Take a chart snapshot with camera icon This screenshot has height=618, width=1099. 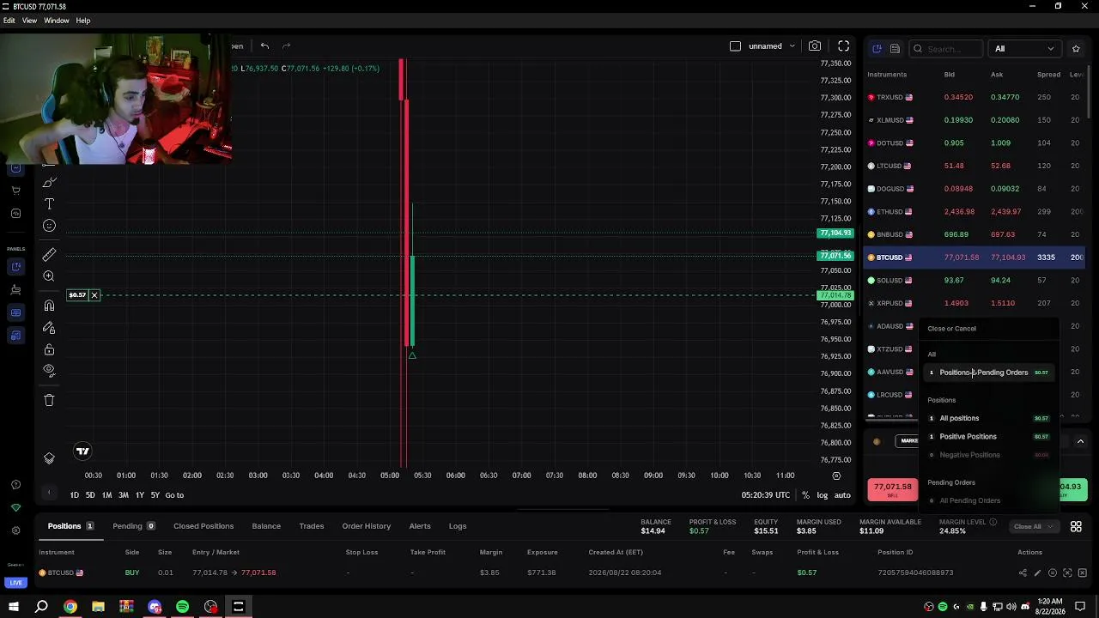[815, 46]
